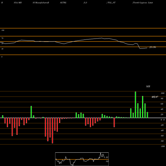Click the 20 label on the MR right axis
This screenshot has height=166, width=166.
coord(162,115)
